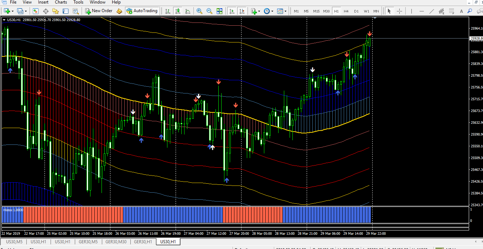Zoom out of the chart
Viewport: 483px width, 249px height.
pos(209,11)
